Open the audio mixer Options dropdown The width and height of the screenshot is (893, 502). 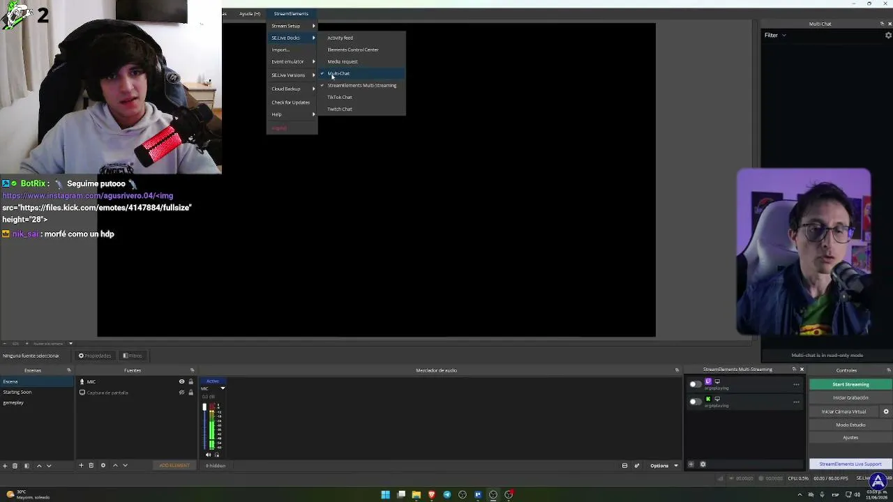663,466
